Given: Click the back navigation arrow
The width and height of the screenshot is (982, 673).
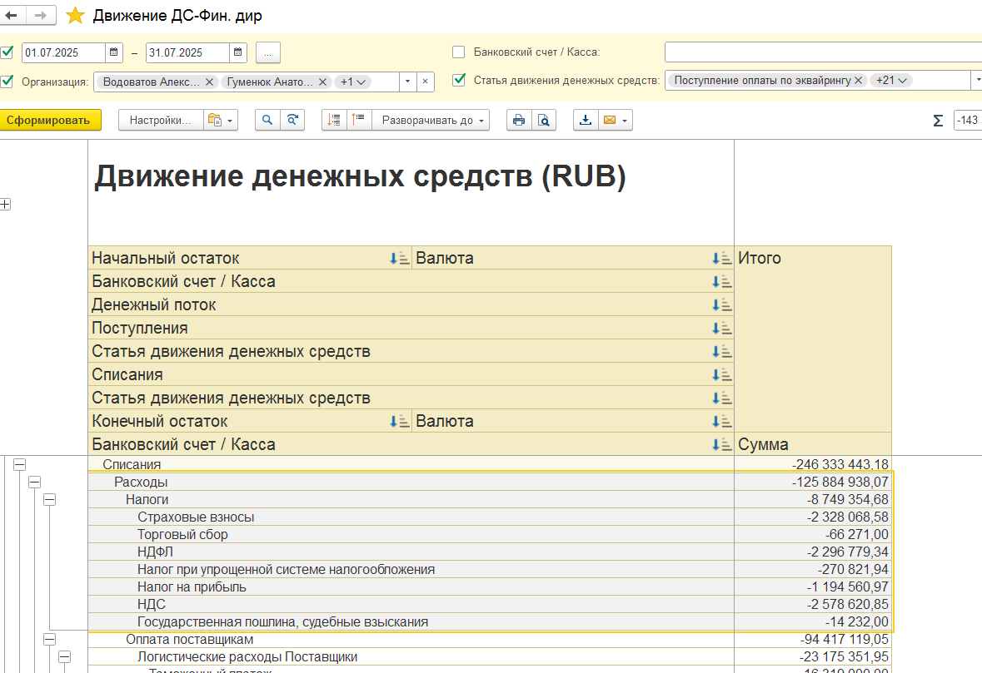Looking at the screenshot, I should coord(12,16).
